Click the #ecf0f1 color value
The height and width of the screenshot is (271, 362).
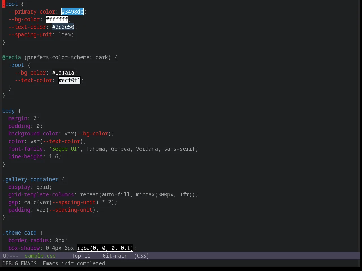point(70,80)
